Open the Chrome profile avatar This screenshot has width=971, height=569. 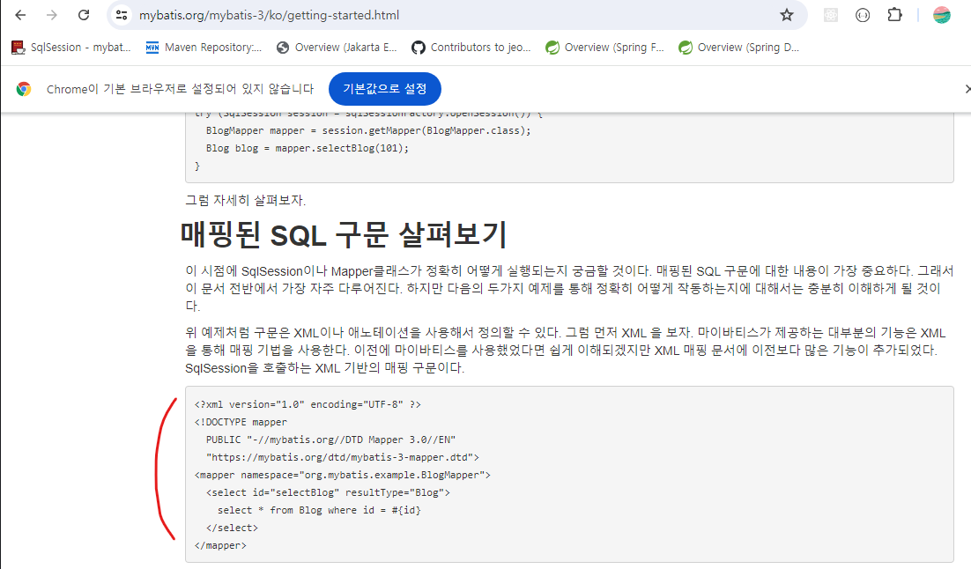(x=942, y=15)
